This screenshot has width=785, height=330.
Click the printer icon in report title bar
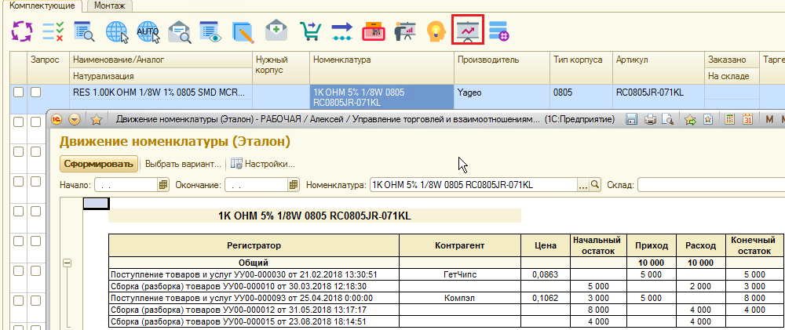pyautogui.click(x=650, y=120)
